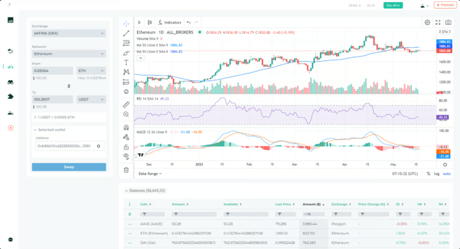Click the Amount ($) filter field
This screenshot has width=460, height=249.
(314, 214)
